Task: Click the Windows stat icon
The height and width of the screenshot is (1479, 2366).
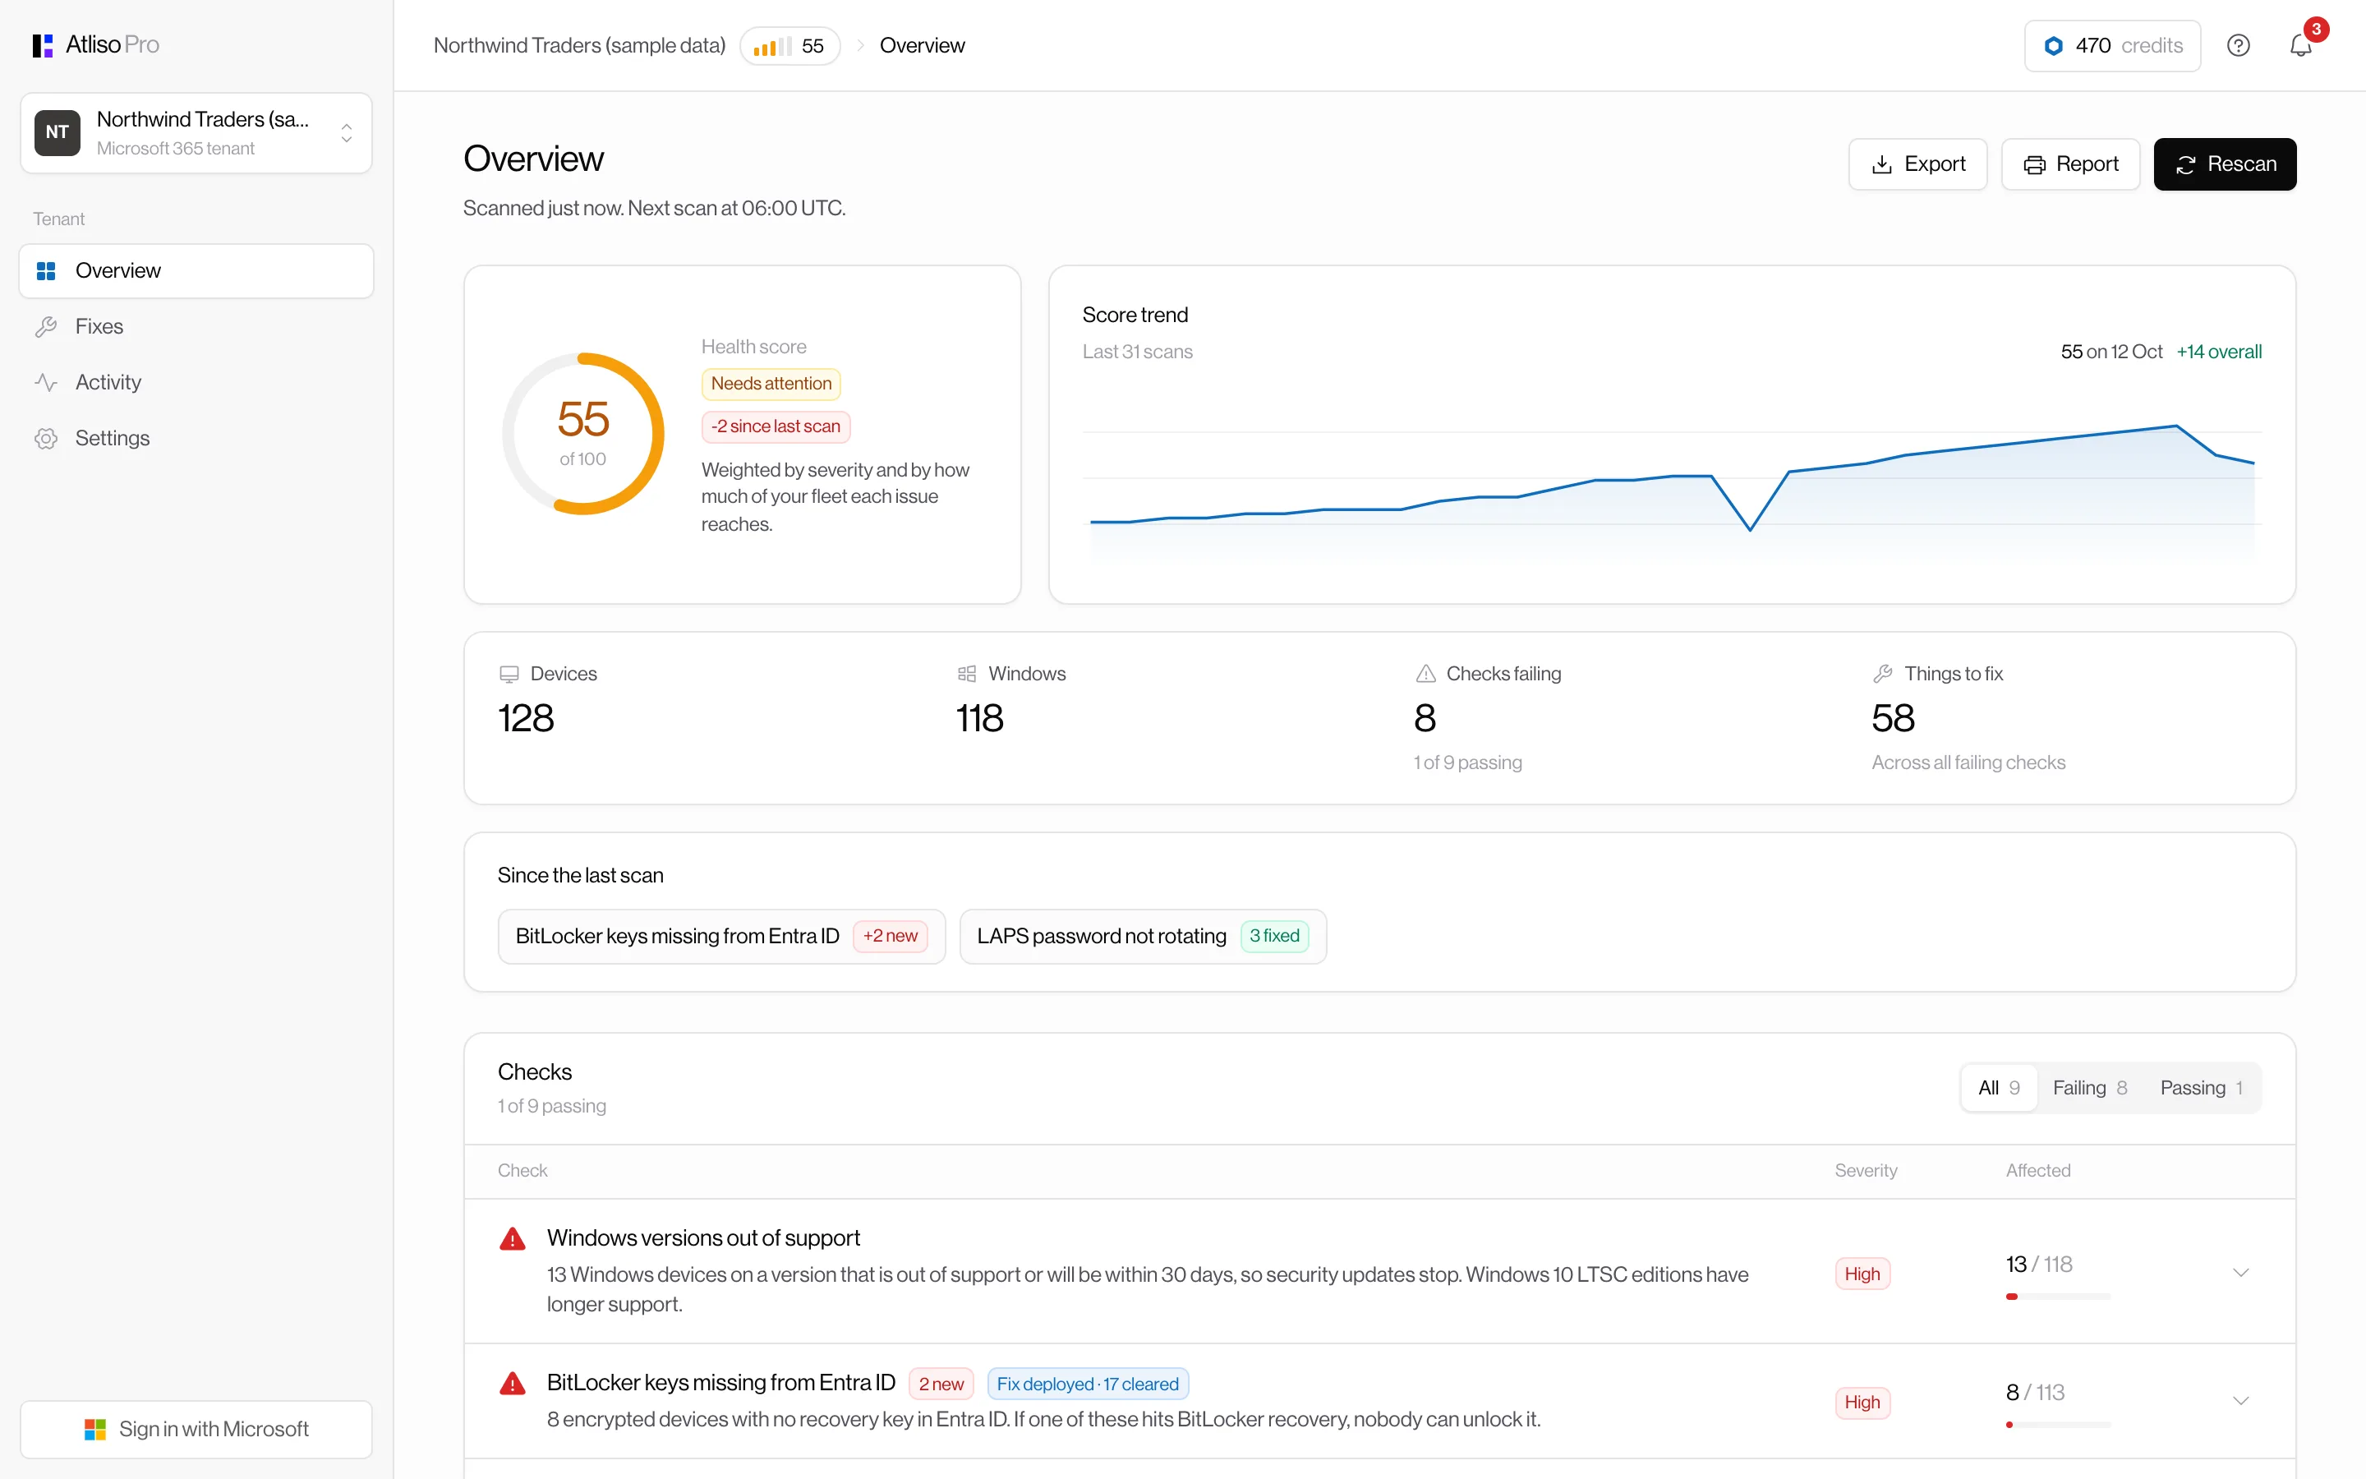Action: coord(967,674)
